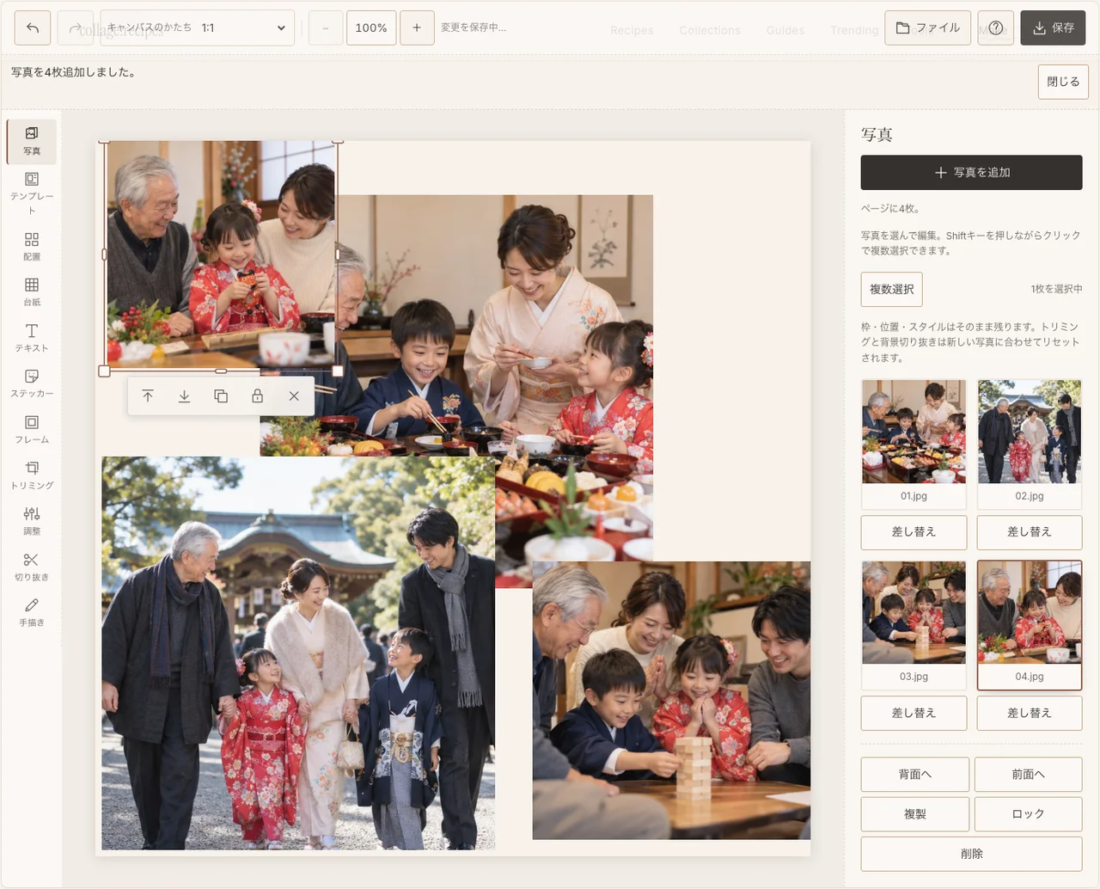This screenshot has width=1100, height=889.
Task: Select the 01.jpg thumbnail
Action: click(914, 444)
